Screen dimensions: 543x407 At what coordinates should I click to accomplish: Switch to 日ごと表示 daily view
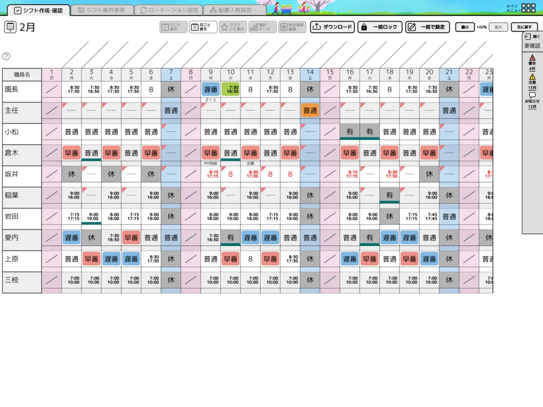(x=173, y=27)
